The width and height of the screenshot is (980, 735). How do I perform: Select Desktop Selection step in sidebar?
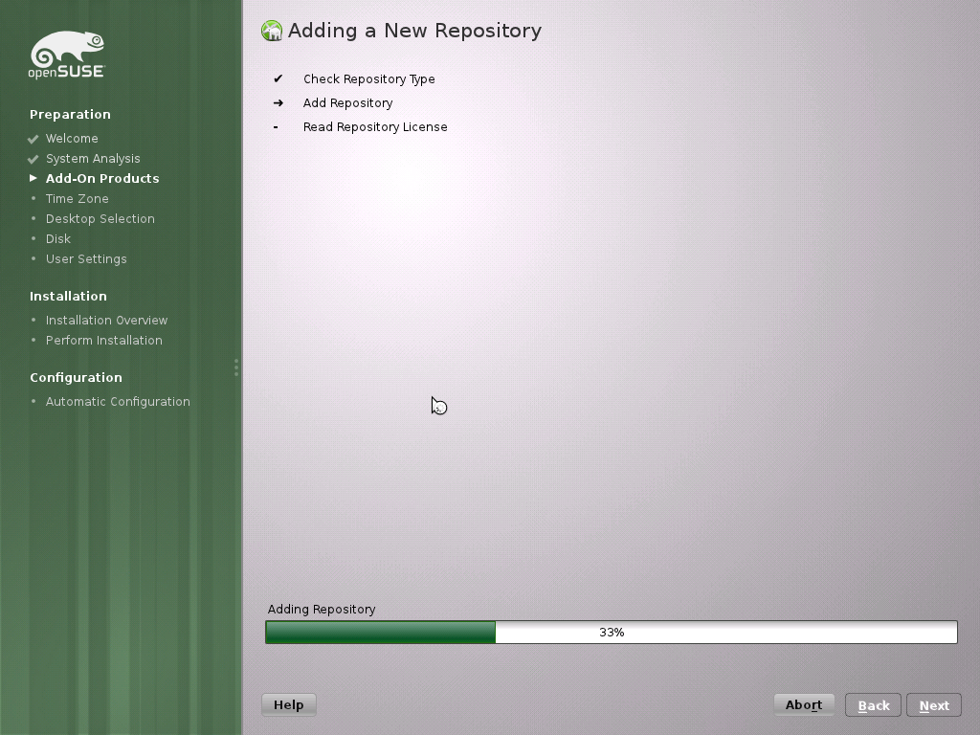(x=100, y=219)
